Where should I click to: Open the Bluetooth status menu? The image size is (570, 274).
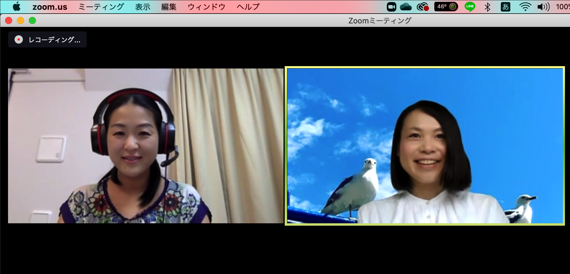point(487,7)
